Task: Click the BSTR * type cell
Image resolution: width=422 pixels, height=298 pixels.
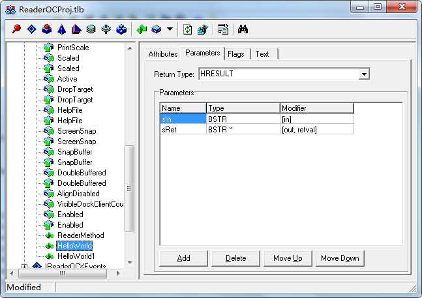Action: [x=243, y=130]
